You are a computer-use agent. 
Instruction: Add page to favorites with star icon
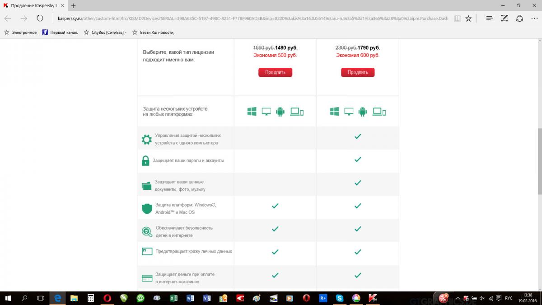pos(469,19)
